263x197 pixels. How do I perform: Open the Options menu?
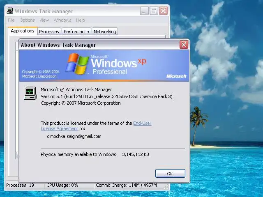(27, 20)
